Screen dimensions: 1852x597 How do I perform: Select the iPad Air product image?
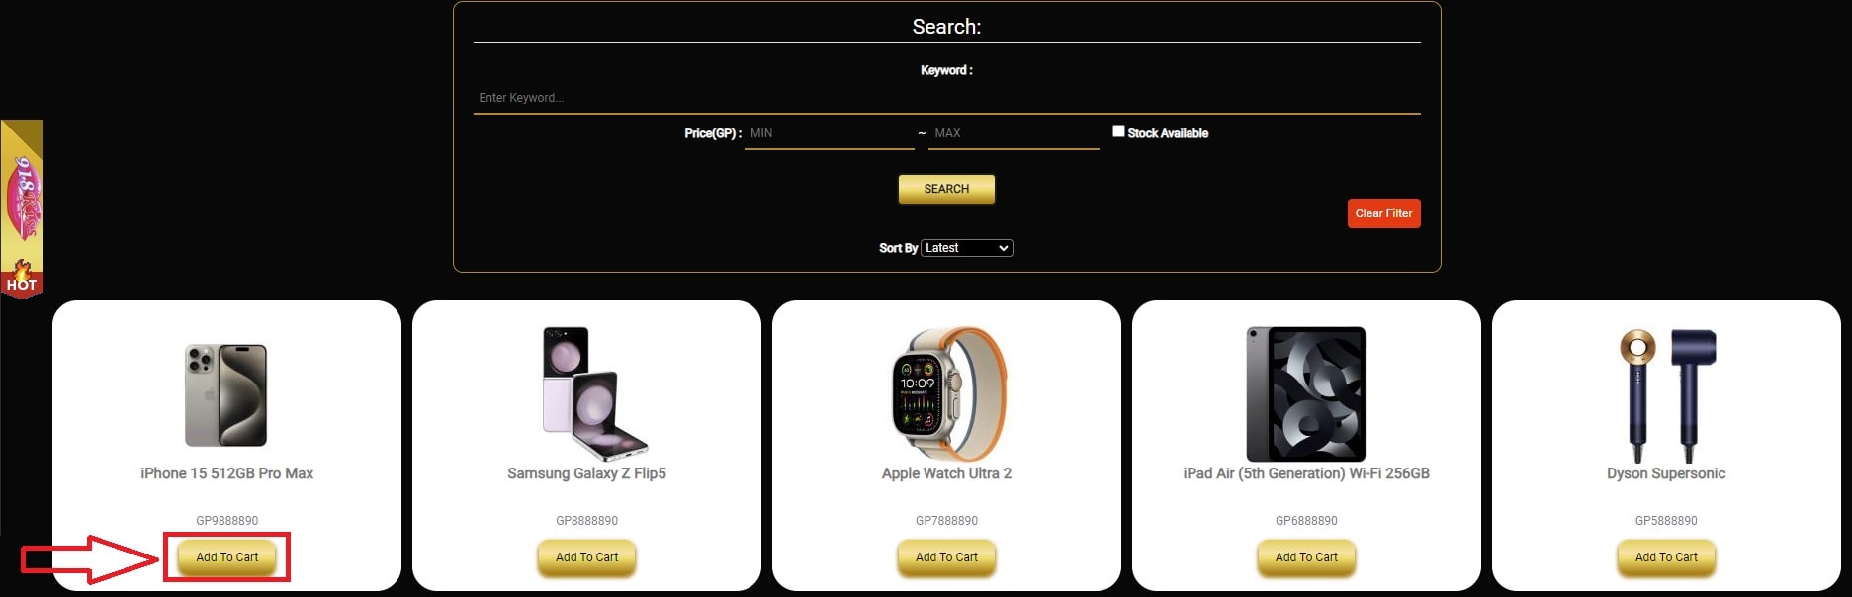tap(1306, 393)
